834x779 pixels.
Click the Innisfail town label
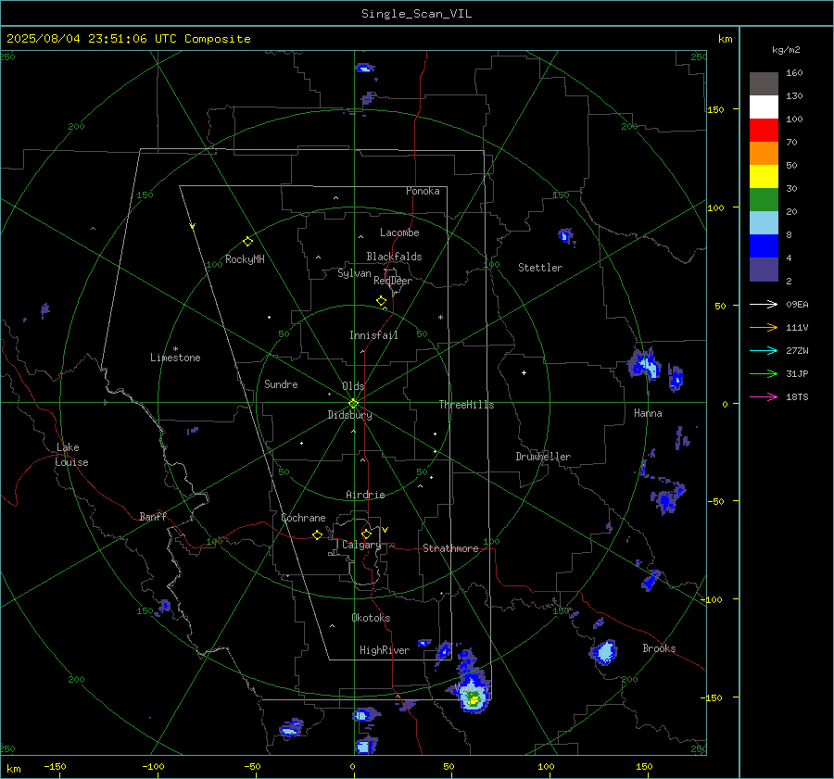click(x=373, y=335)
